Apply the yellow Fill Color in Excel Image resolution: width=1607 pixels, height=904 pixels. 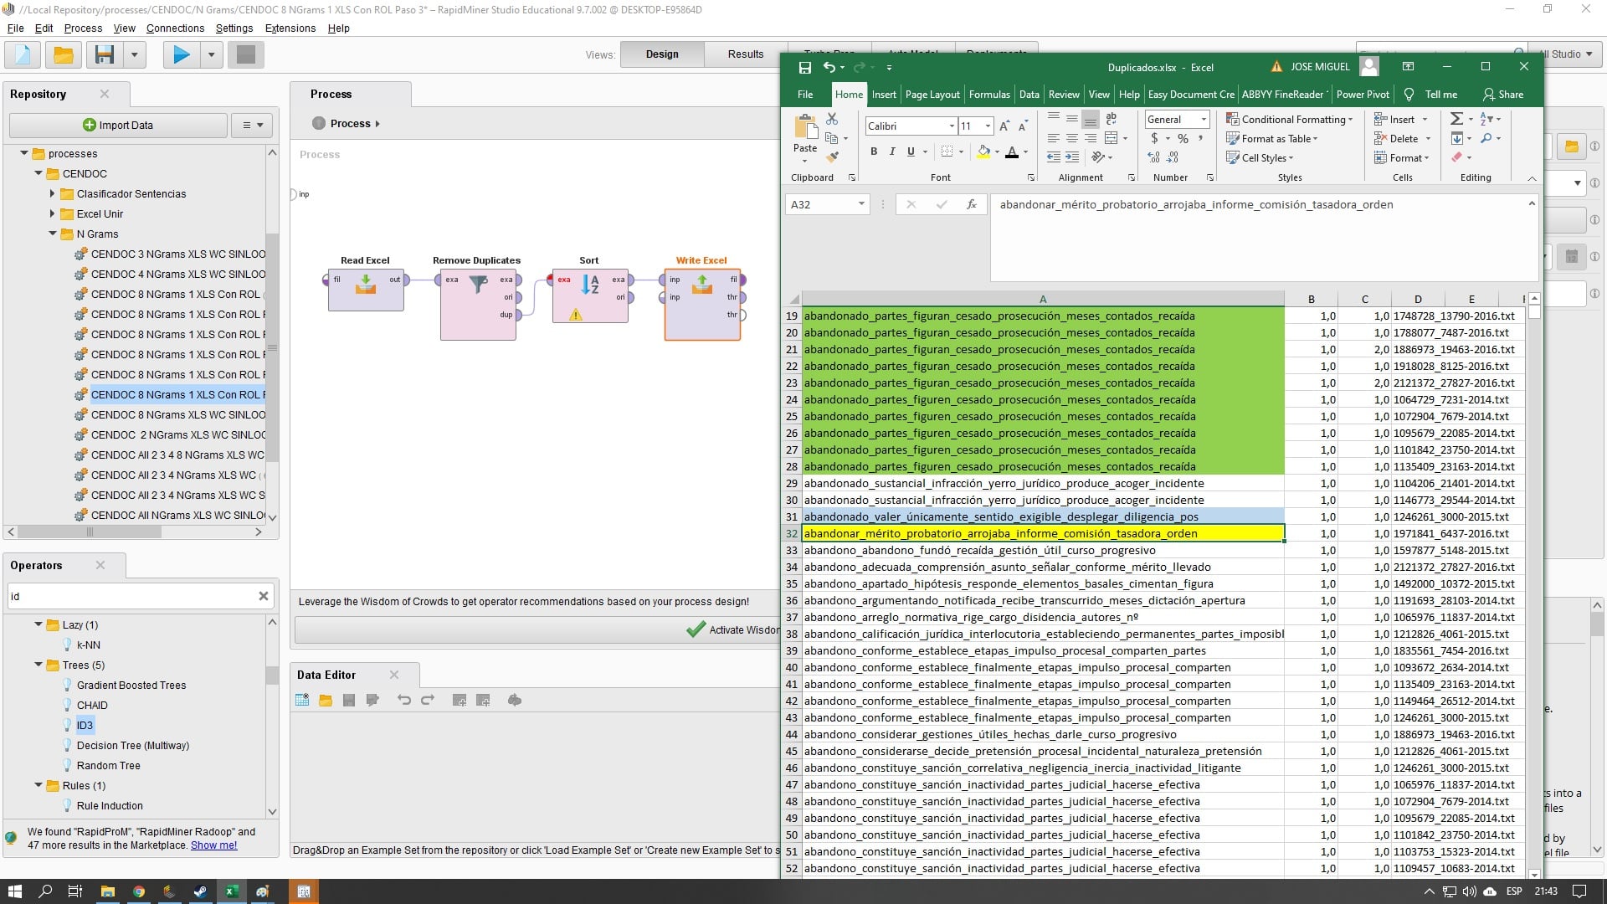pos(983,152)
